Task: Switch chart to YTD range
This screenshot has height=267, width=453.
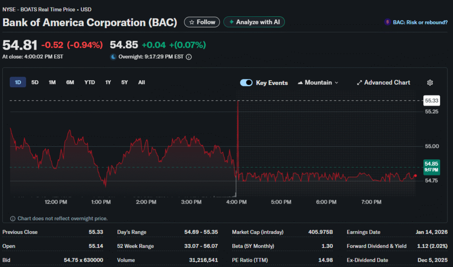Action: (x=89, y=82)
